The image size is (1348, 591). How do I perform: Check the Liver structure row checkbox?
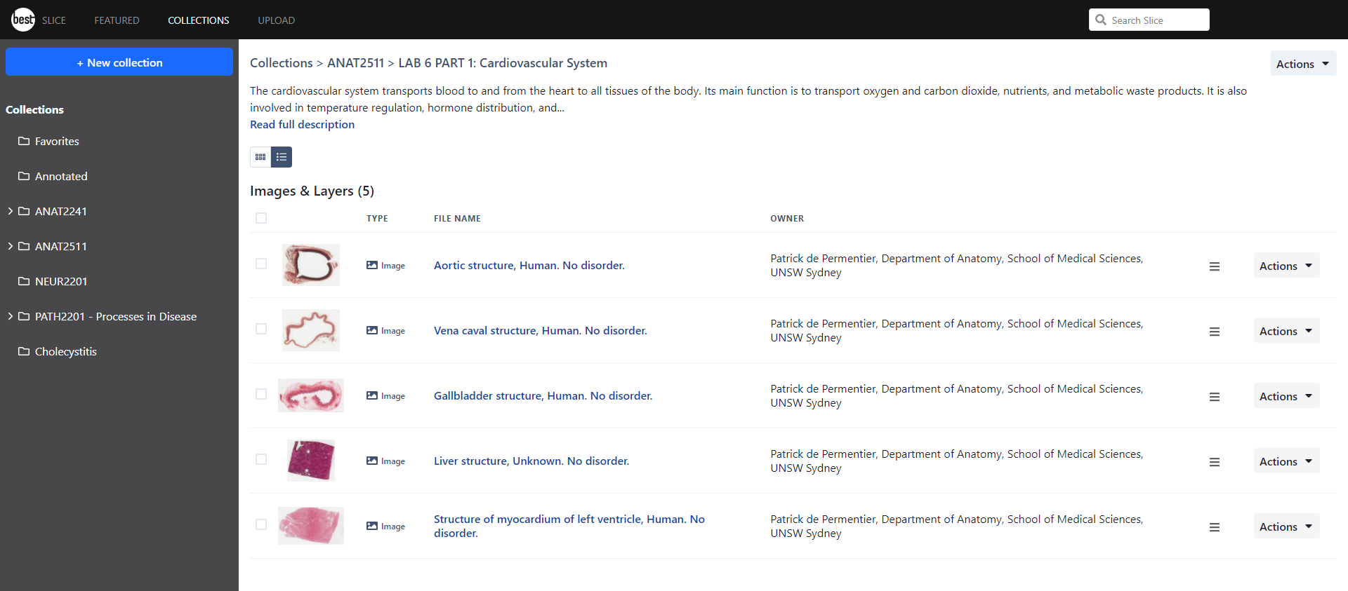[x=261, y=459]
